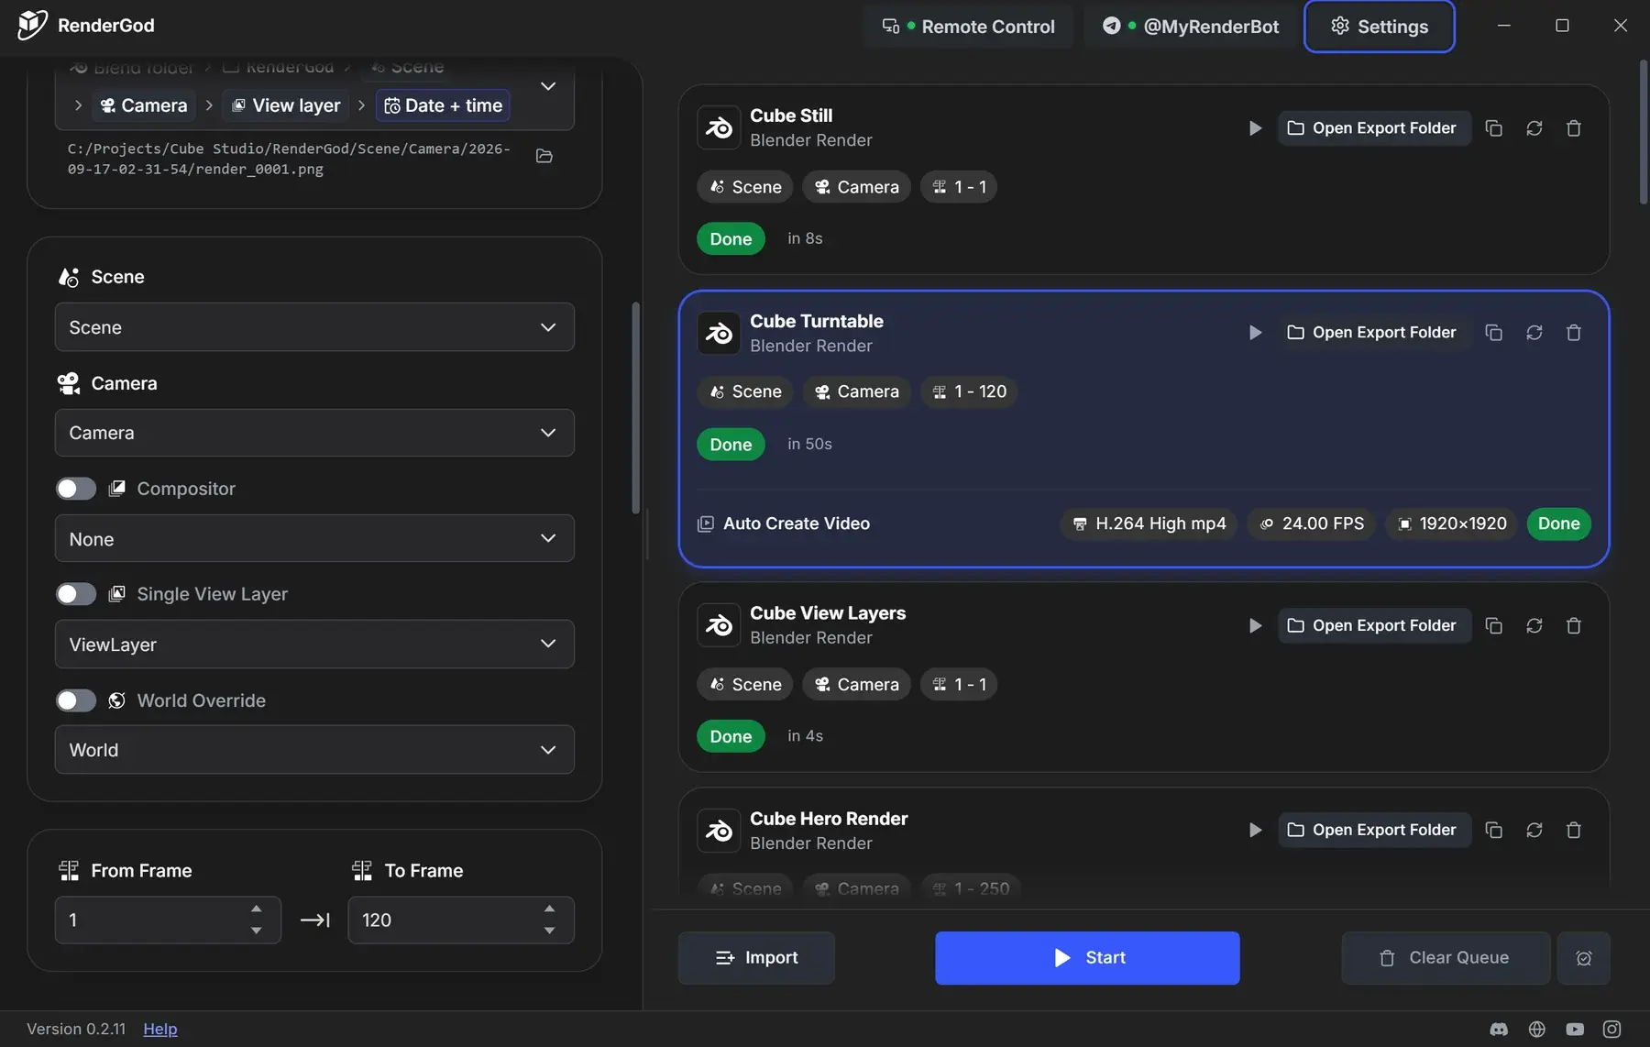The width and height of the screenshot is (1650, 1047).
Task: Duplicate the Cube Turntable job
Action: 1493,333
